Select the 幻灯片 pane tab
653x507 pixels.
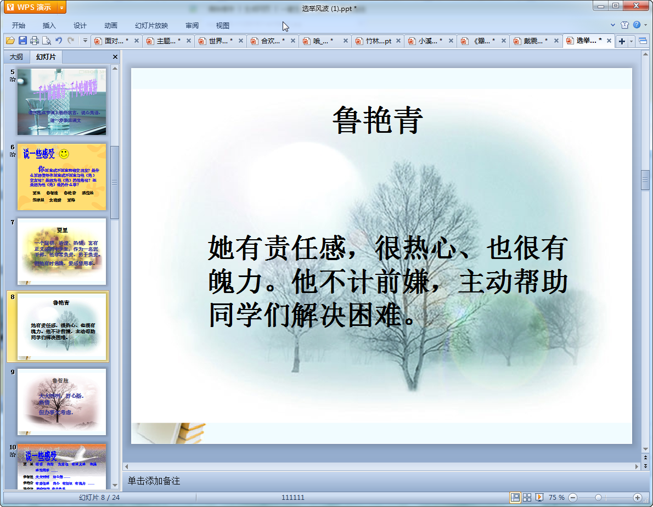[x=46, y=57]
